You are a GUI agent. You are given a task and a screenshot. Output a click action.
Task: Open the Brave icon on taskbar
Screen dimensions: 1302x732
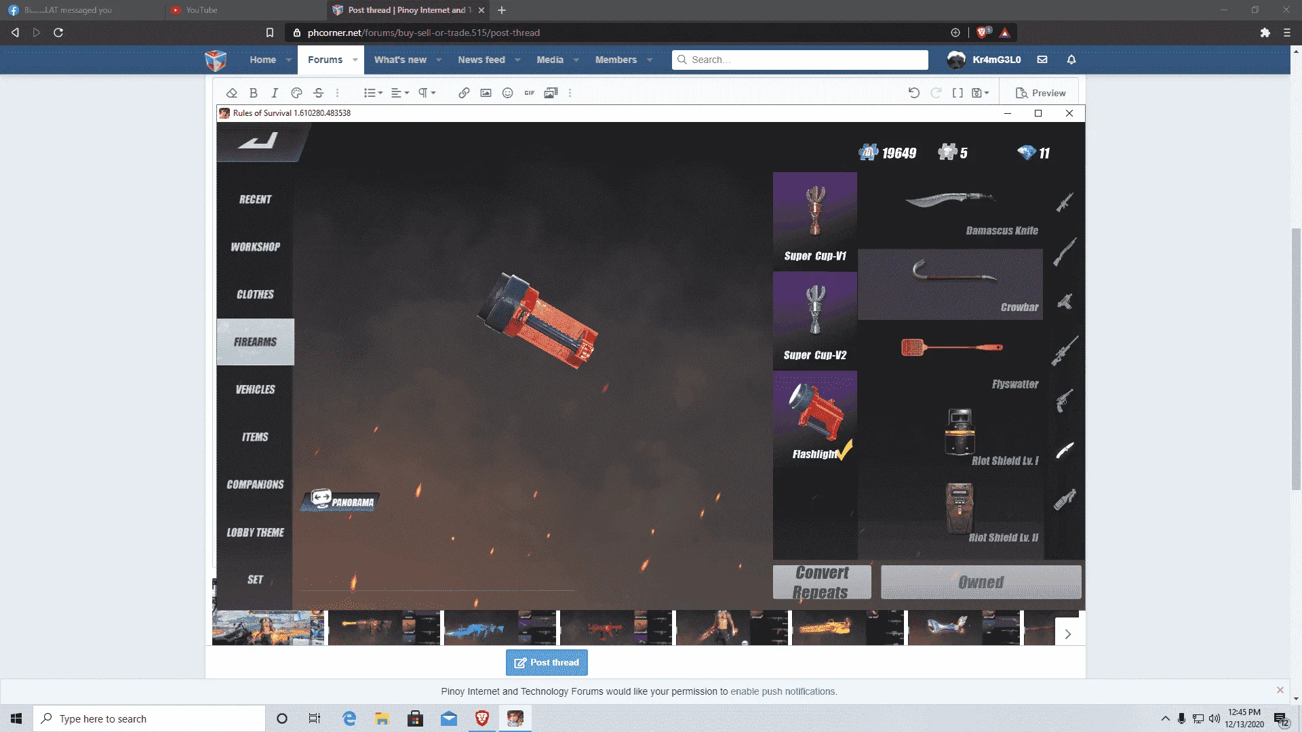(x=482, y=718)
